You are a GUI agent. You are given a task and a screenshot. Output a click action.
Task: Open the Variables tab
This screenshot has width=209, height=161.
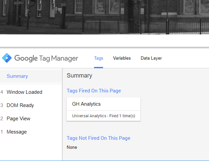[x=122, y=58]
